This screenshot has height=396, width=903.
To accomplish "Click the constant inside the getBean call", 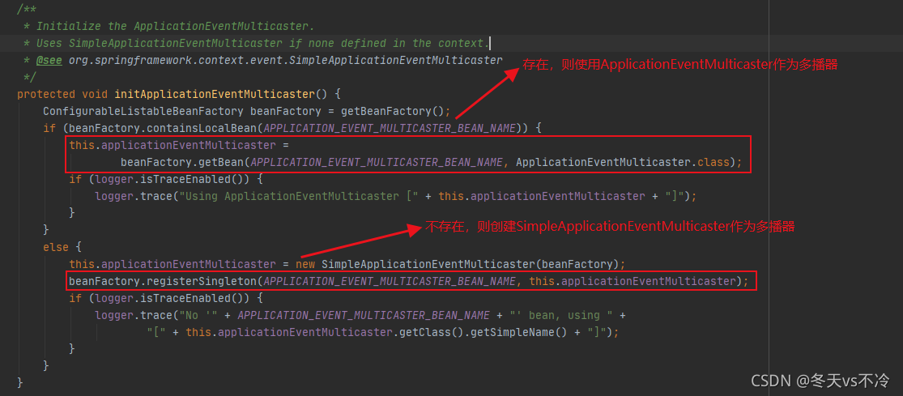I will (377, 162).
